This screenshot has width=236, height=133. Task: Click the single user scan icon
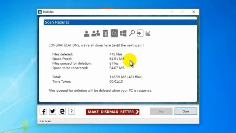(x=87, y=34)
